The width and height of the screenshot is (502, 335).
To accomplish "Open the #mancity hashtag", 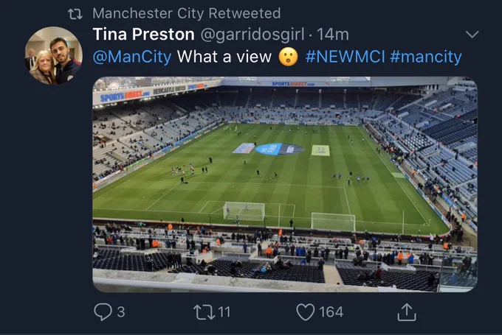I will click(426, 57).
